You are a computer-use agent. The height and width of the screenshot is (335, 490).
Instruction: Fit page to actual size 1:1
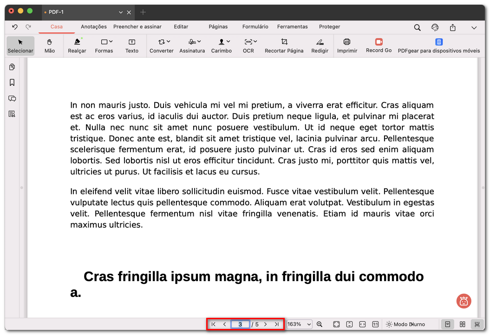tap(376, 324)
